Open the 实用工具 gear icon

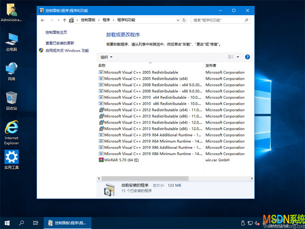(x=11, y=160)
